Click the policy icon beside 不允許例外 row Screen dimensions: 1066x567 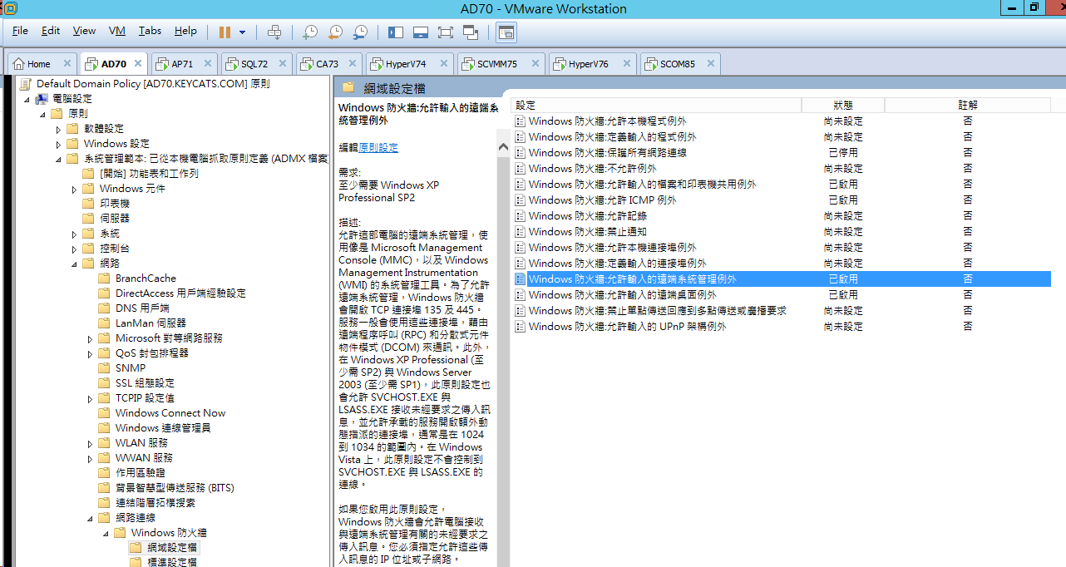coord(520,169)
